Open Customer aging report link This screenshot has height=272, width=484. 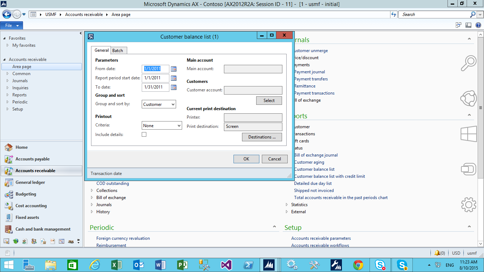[309, 162]
